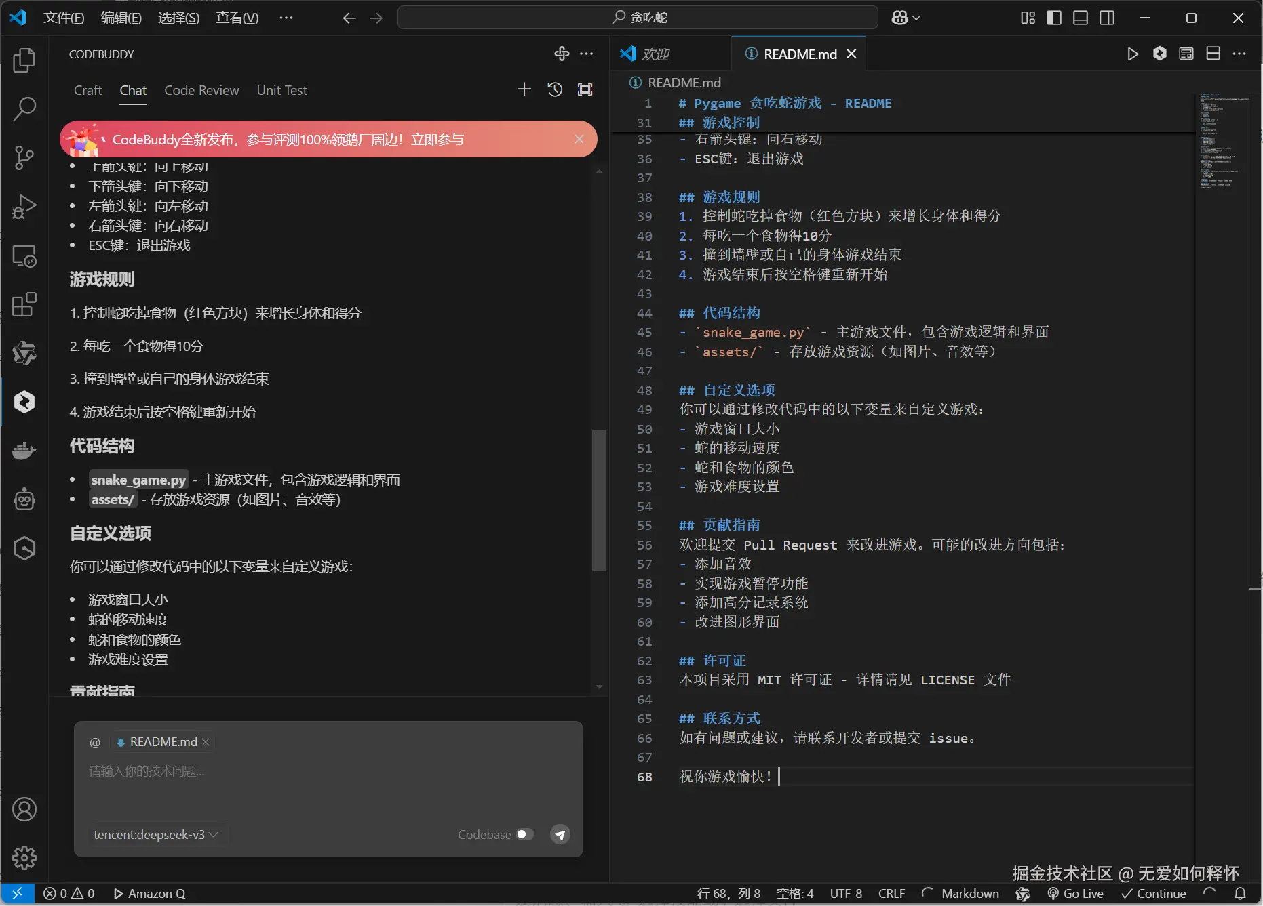
Task: Switch to the Craft tab
Action: [88, 90]
